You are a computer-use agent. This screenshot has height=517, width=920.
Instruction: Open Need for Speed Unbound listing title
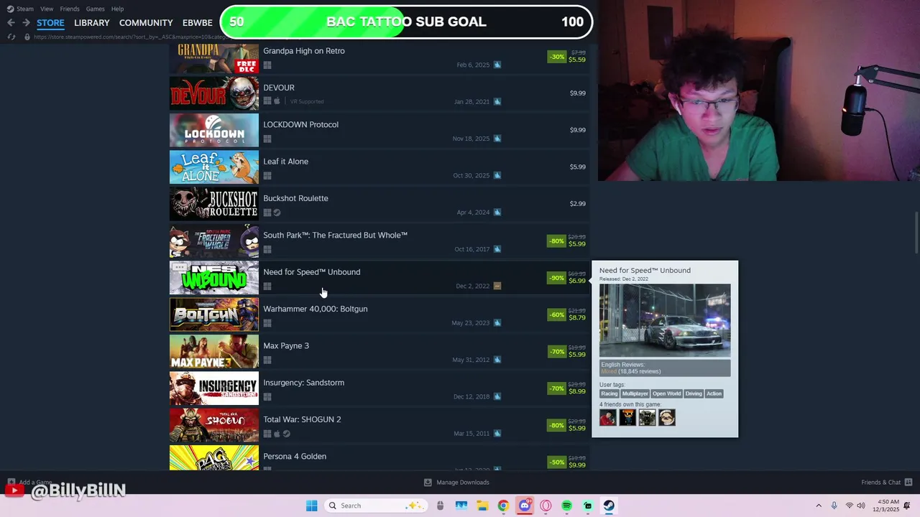[311, 272]
